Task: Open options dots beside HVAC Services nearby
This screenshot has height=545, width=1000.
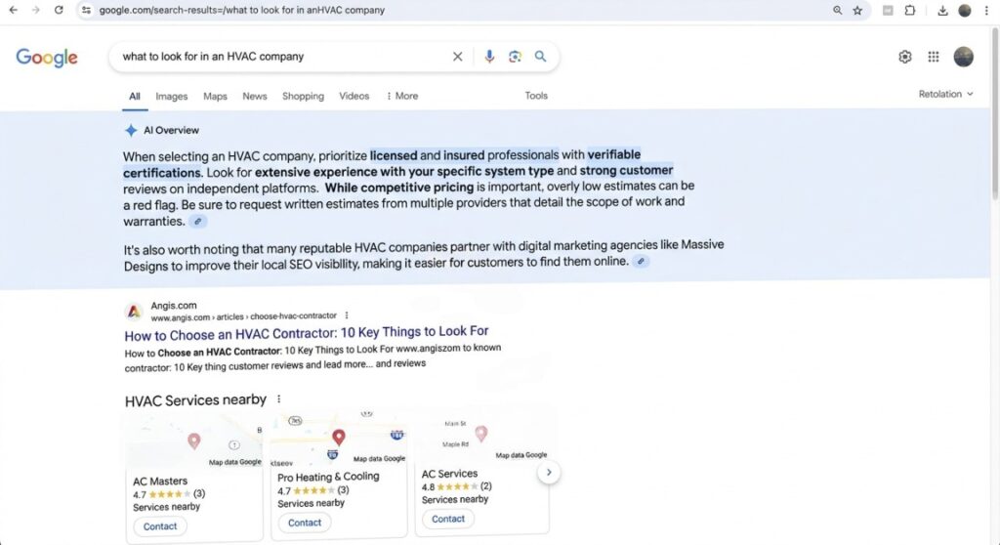Action: pos(278,398)
